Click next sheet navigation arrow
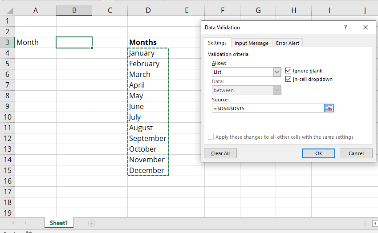The image size is (378, 233). tap(25, 223)
